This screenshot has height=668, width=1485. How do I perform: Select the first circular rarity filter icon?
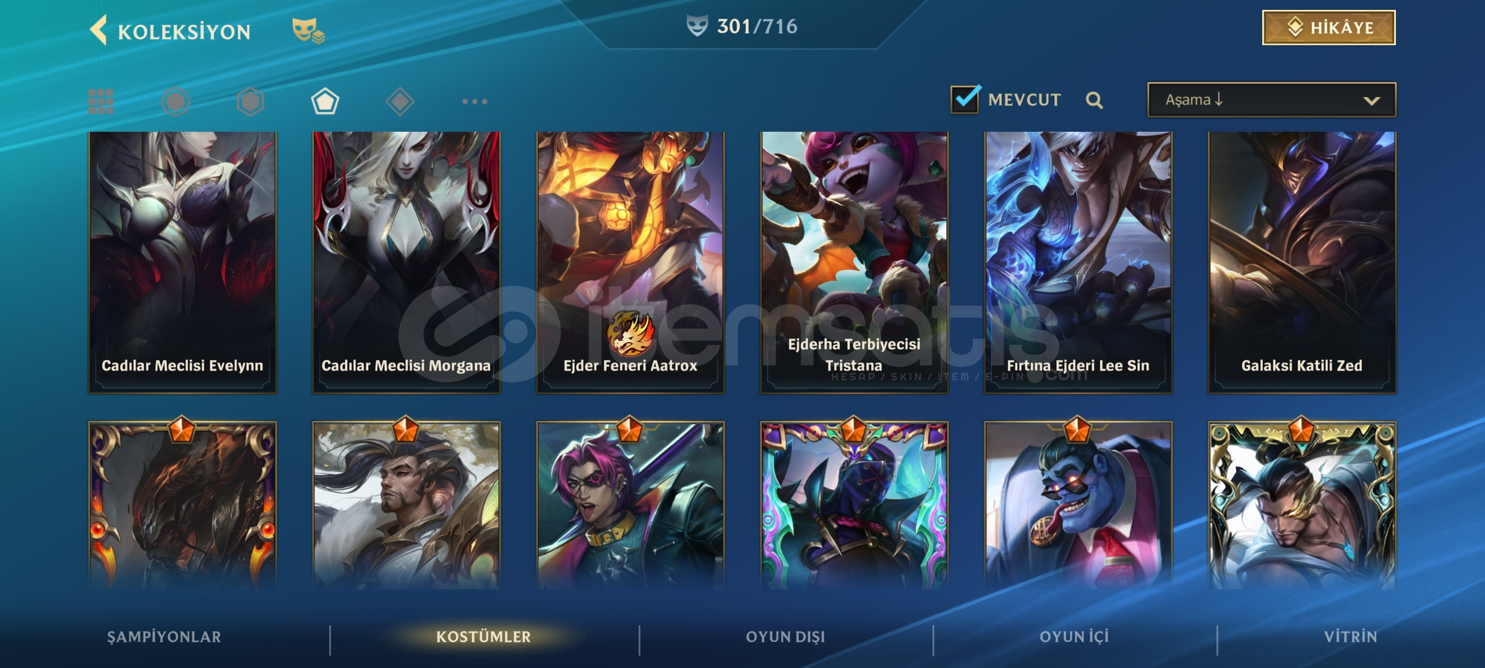point(176,101)
